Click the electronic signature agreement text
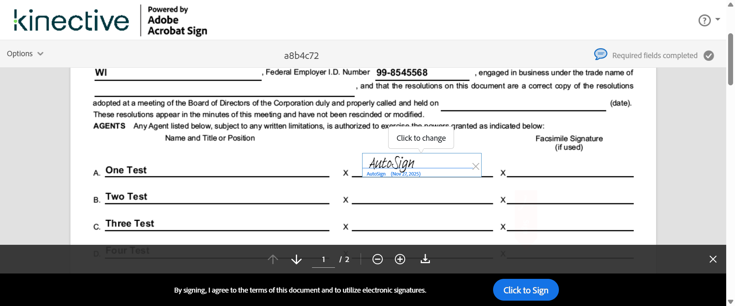This screenshot has height=306, width=735. (300, 290)
